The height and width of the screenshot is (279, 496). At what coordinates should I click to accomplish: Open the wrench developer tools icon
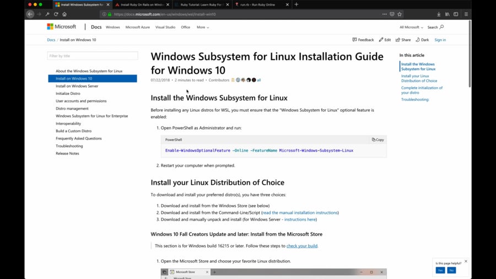pyautogui.click(x=47, y=14)
